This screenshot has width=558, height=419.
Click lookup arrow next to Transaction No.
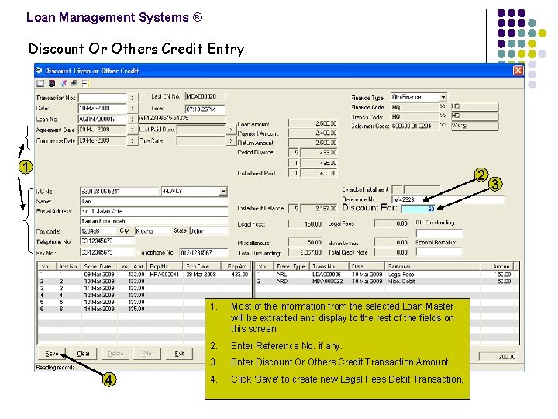[x=133, y=98]
